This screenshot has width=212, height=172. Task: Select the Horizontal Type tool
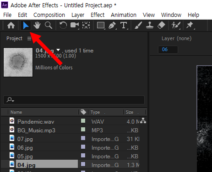click(x=124, y=26)
